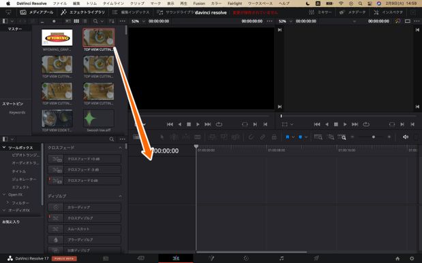Switch media pool to thumbnail grid view
Viewport: 422px width, 263px height.
[x=76, y=21]
